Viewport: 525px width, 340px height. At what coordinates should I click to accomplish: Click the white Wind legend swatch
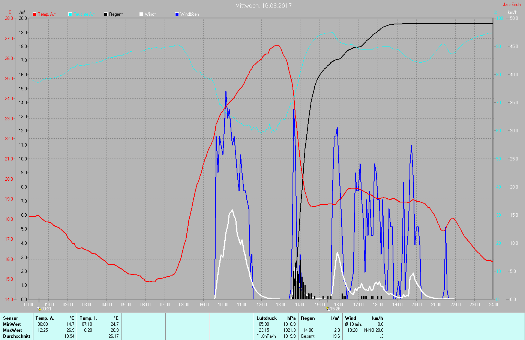pyautogui.click(x=141, y=14)
